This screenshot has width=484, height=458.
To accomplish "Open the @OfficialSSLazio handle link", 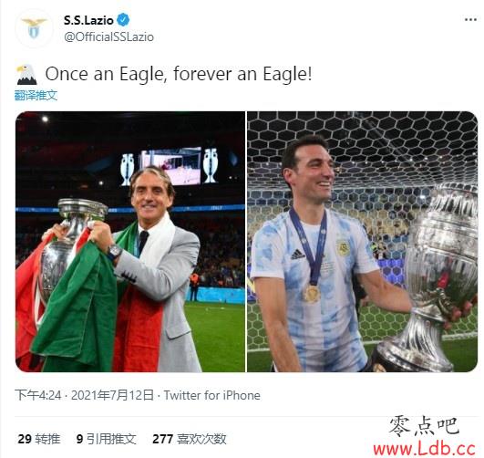I will point(108,37).
